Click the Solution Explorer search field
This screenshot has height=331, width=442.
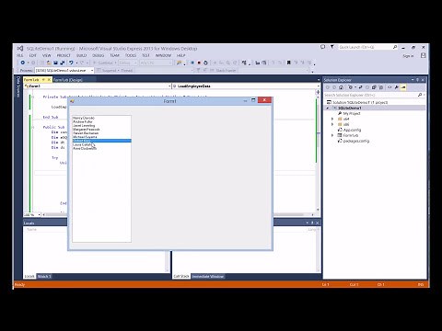coord(371,95)
